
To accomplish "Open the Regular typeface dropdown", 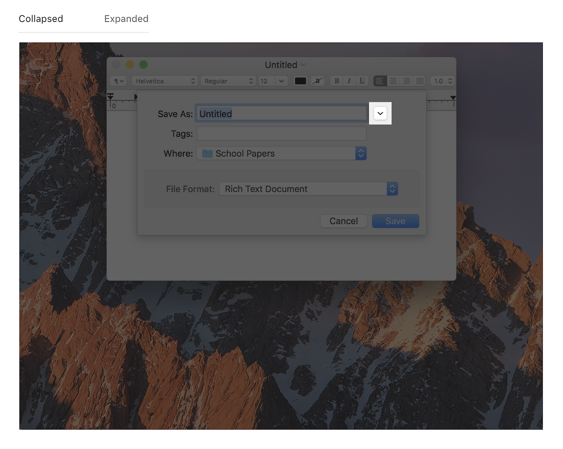I will point(228,81).
